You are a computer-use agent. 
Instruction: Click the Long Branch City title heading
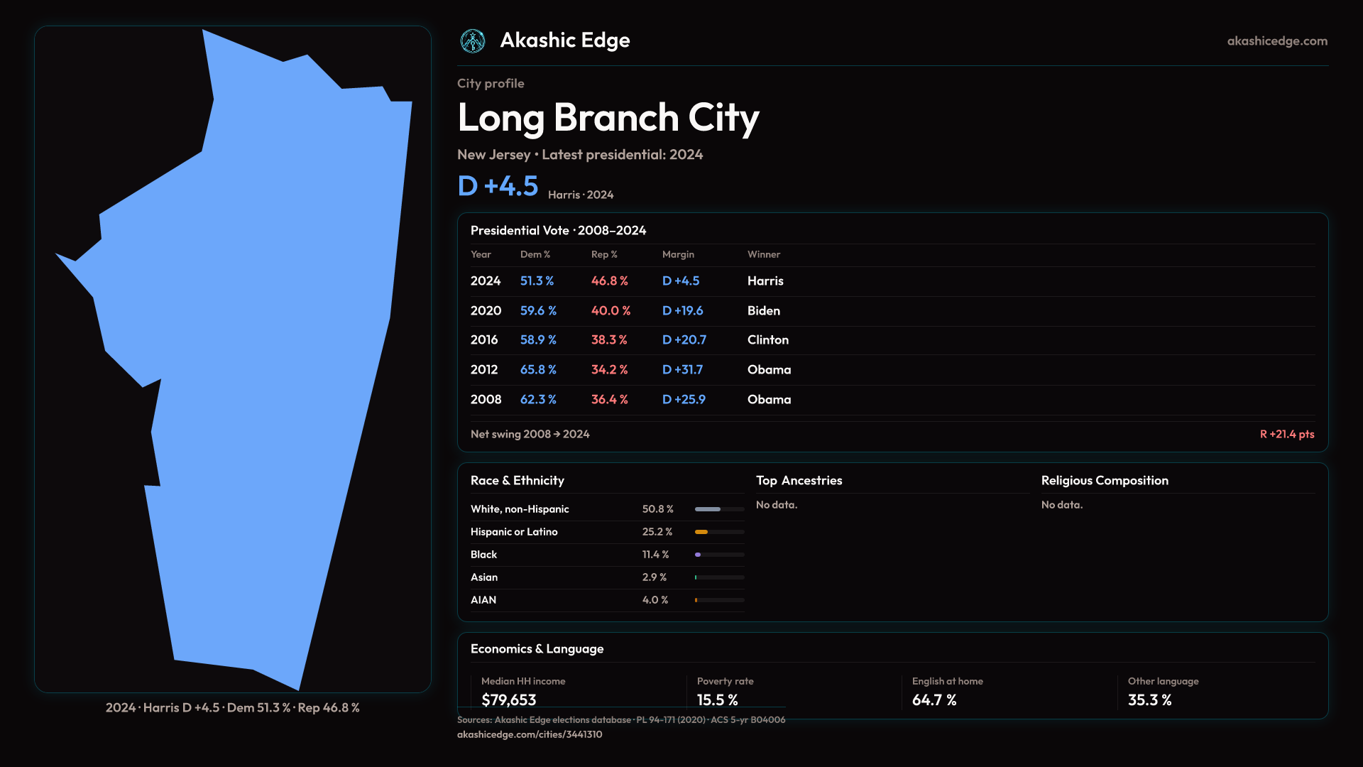pyautogui.click(x=608, y=118)
